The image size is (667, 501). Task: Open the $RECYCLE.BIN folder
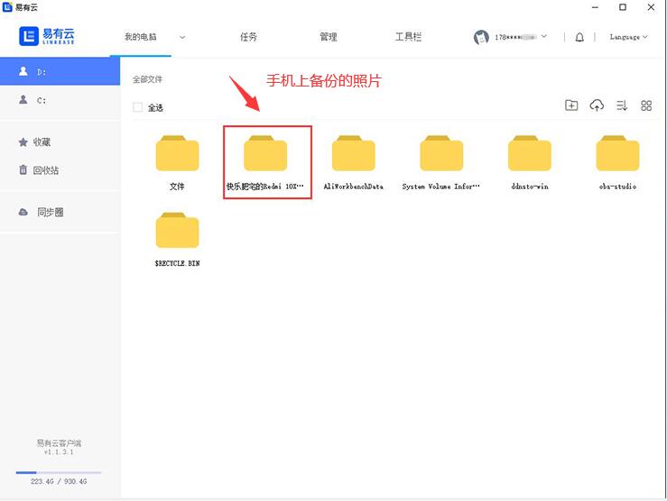pos(177,234)
